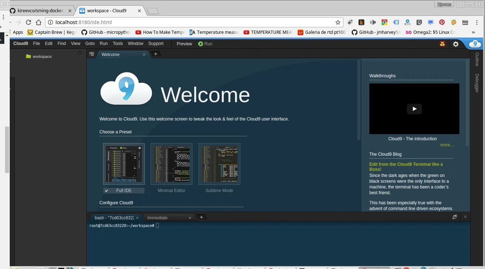Click the Preview button
The width and height of the screenshot is (485, 269).
point(184,44)
